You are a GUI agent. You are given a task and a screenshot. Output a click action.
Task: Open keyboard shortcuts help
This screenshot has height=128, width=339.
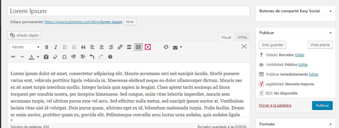(110, 57)
